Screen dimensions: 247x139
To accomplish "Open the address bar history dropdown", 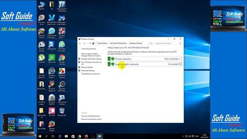I will [x=149, y=43].
